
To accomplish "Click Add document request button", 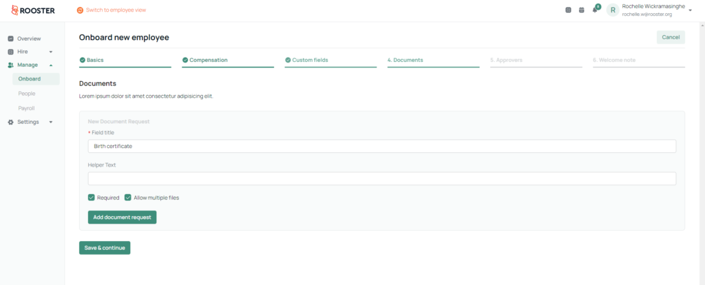I will 123,217.
